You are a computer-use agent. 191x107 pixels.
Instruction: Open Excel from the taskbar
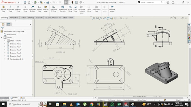pyautogui.click(x=119, y=104)
